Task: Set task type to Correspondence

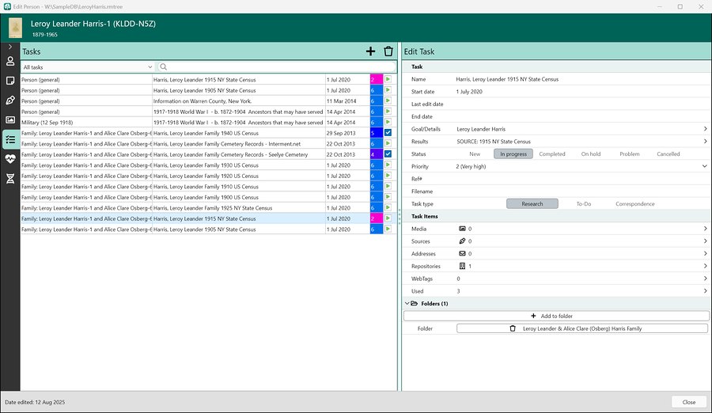Action: tap(634, 204)
